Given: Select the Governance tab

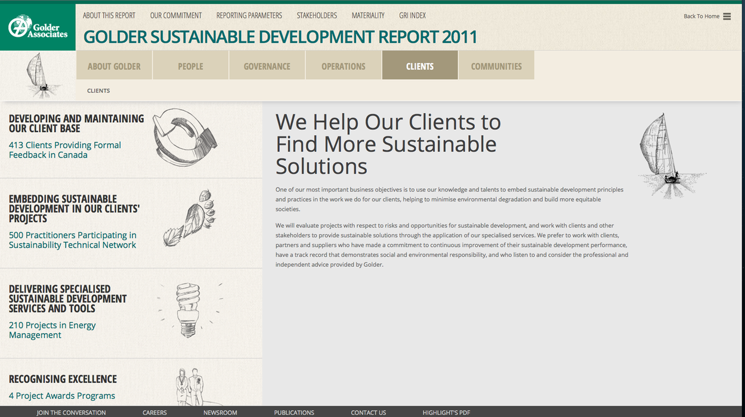Looking at the screenshot, I should (x=267, y=66).
